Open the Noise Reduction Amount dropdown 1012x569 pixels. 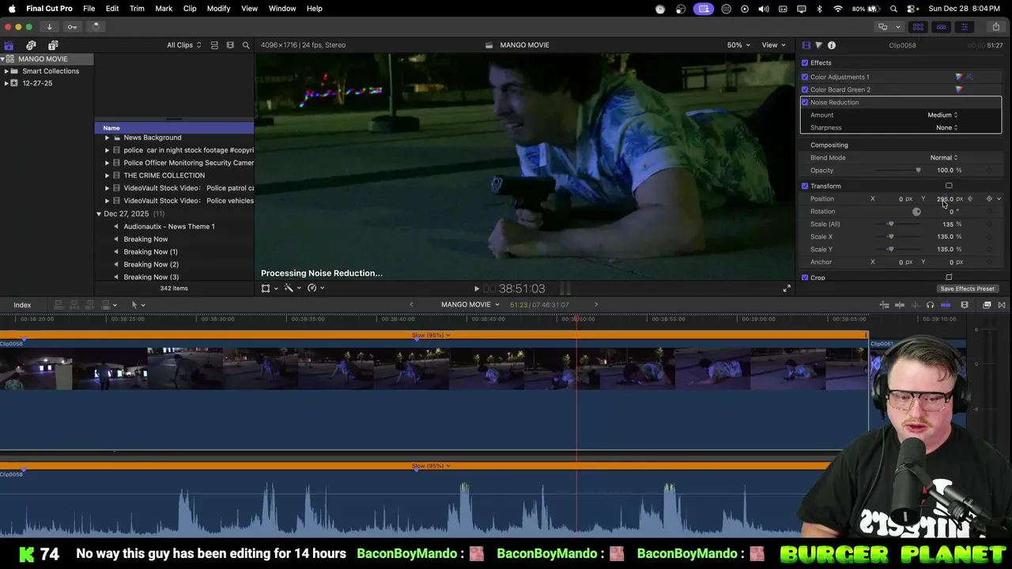pyautogui.click(x=942, y=115)
